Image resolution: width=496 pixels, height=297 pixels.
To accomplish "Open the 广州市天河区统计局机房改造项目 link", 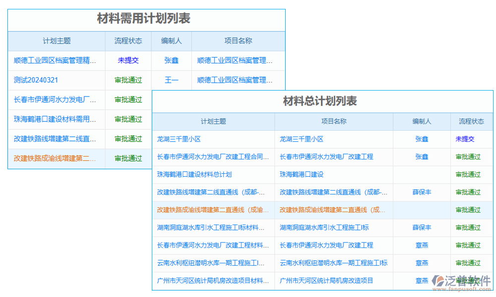I will pyautogui.click(x=329, y=281).
